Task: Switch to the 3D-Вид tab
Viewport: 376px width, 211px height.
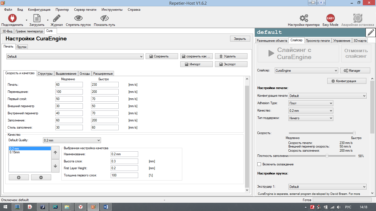Action: [x=7, y=31]
